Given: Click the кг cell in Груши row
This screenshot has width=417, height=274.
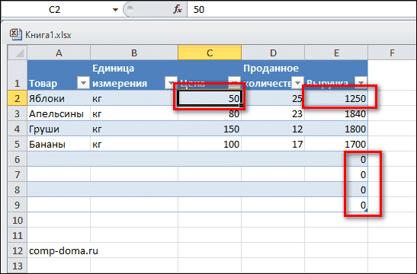Looking at the screenshot, I should click(134, 129).
